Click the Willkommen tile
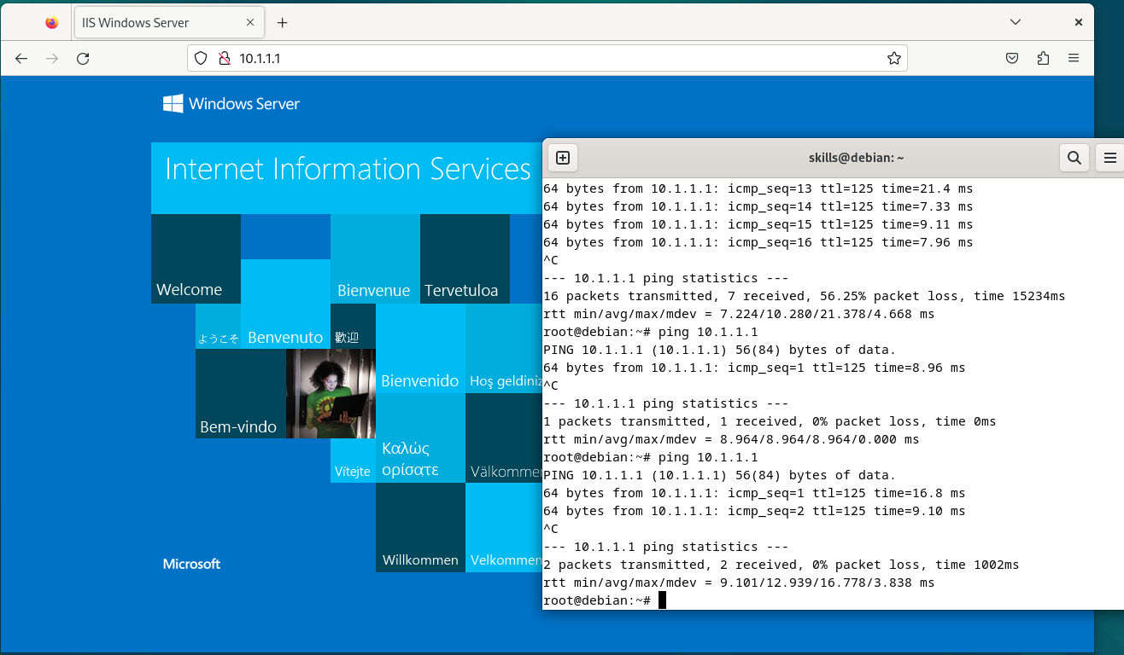 pyautogui.click(x=420, y=527)
